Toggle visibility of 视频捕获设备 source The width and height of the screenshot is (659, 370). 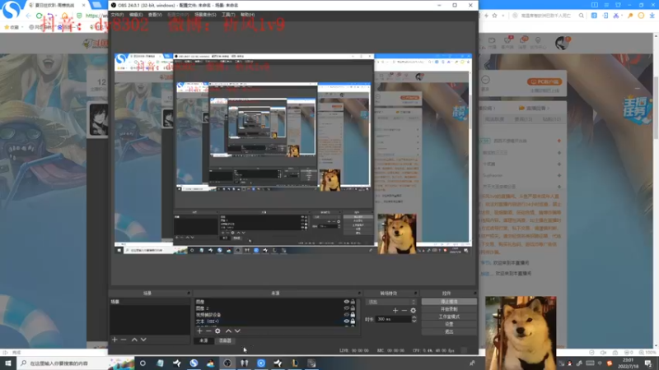tap(347, 315)
